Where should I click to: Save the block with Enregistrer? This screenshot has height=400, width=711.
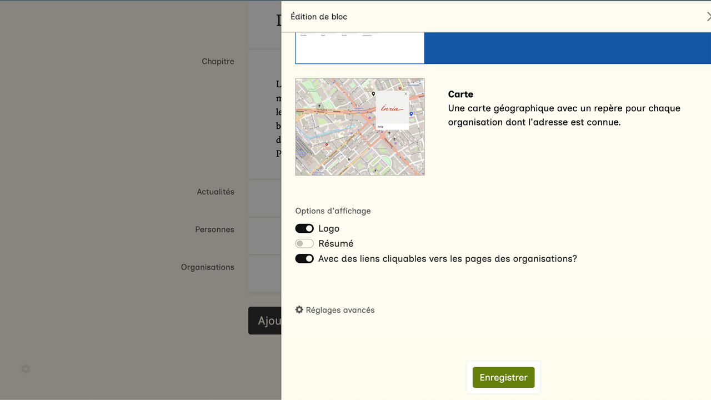click(x=503, y=377)
